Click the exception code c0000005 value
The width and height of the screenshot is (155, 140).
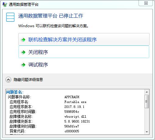tap(72, 131)
